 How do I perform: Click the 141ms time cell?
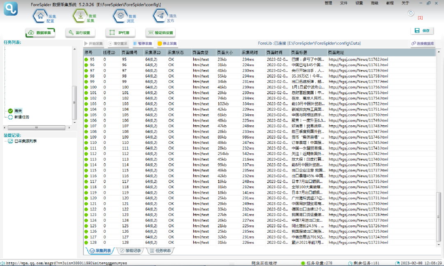coord(248,193)
